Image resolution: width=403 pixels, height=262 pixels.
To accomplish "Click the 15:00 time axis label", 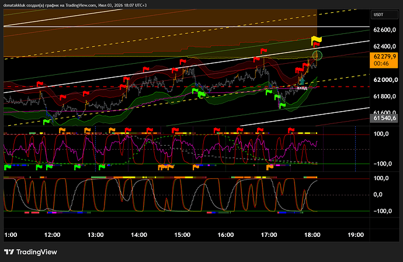I will (182, 235).
